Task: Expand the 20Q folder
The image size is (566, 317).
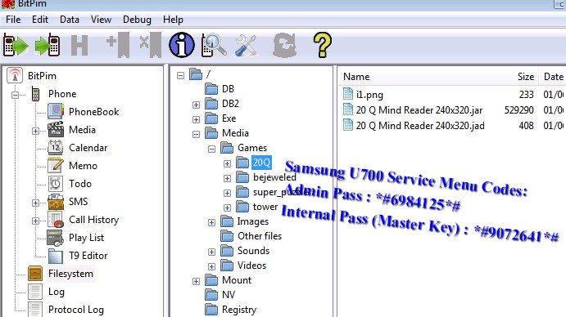Action: click(x=227, y=164)
